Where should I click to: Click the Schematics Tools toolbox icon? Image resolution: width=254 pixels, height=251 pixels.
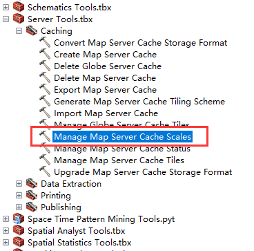point(19,7)
